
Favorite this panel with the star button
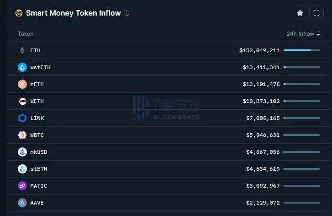300,13
